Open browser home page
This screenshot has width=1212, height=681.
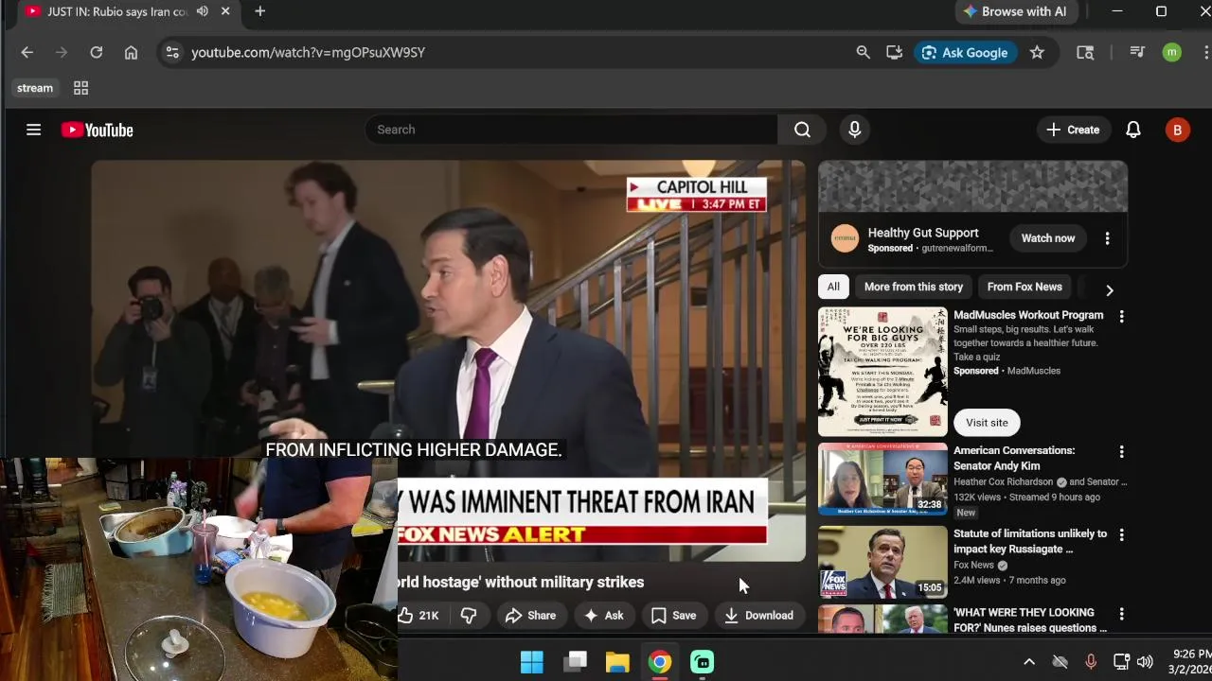(x=131, y=53)
